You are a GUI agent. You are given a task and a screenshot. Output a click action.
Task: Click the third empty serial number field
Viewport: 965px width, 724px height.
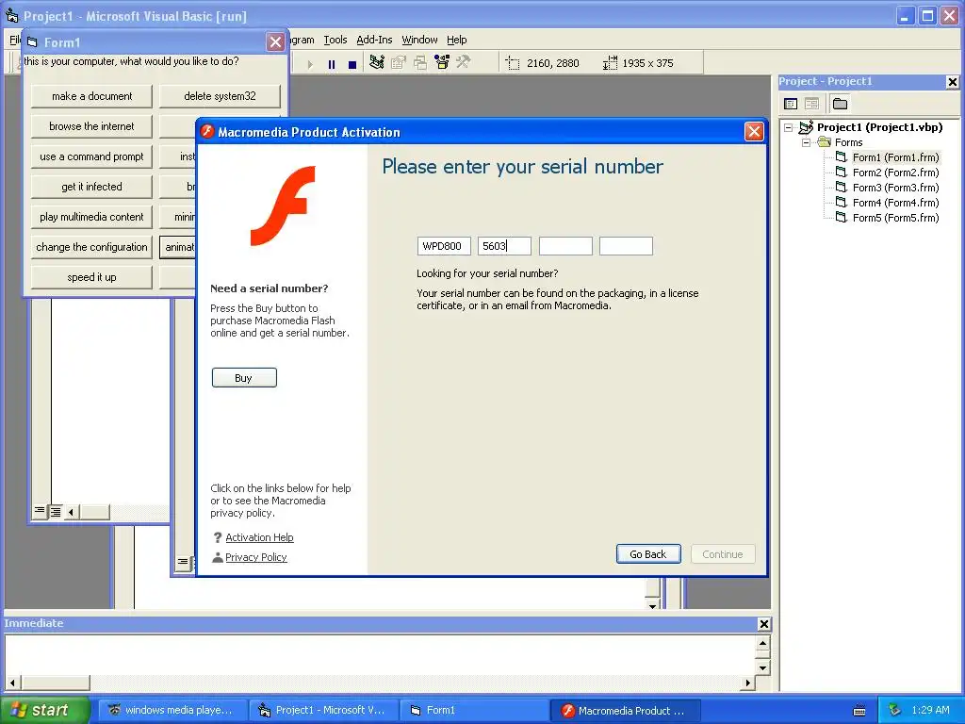click(x=565, y=246)
